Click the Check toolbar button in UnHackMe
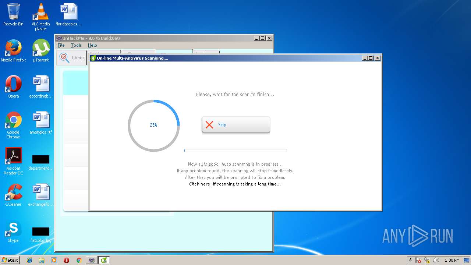This screenshot has height=265, width=471. click(x=72, y=58)
